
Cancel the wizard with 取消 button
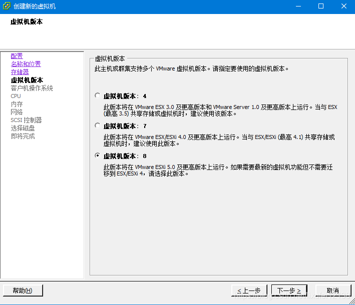[333, 290]
